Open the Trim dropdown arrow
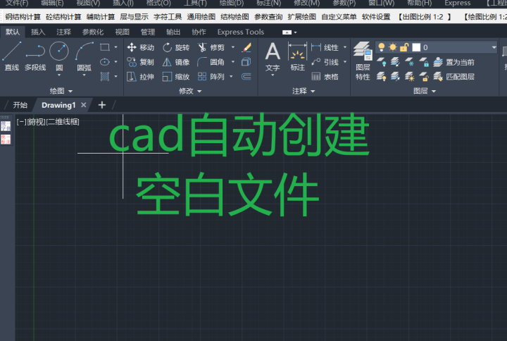The image size is (507, 341). [x=233, y=48]
